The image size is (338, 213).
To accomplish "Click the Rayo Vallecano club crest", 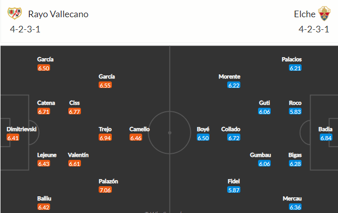I will [15, 13].
